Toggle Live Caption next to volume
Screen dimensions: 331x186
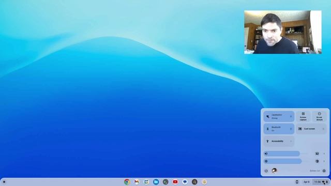pyautogui.click(x=317, y=153)
